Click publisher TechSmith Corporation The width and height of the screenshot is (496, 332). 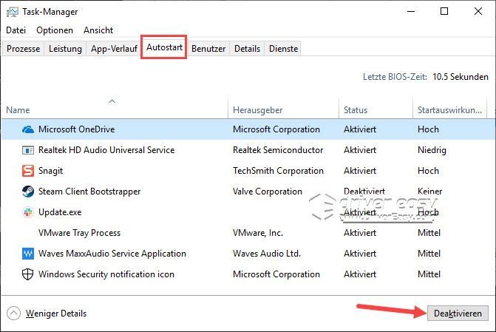point(278,171)
